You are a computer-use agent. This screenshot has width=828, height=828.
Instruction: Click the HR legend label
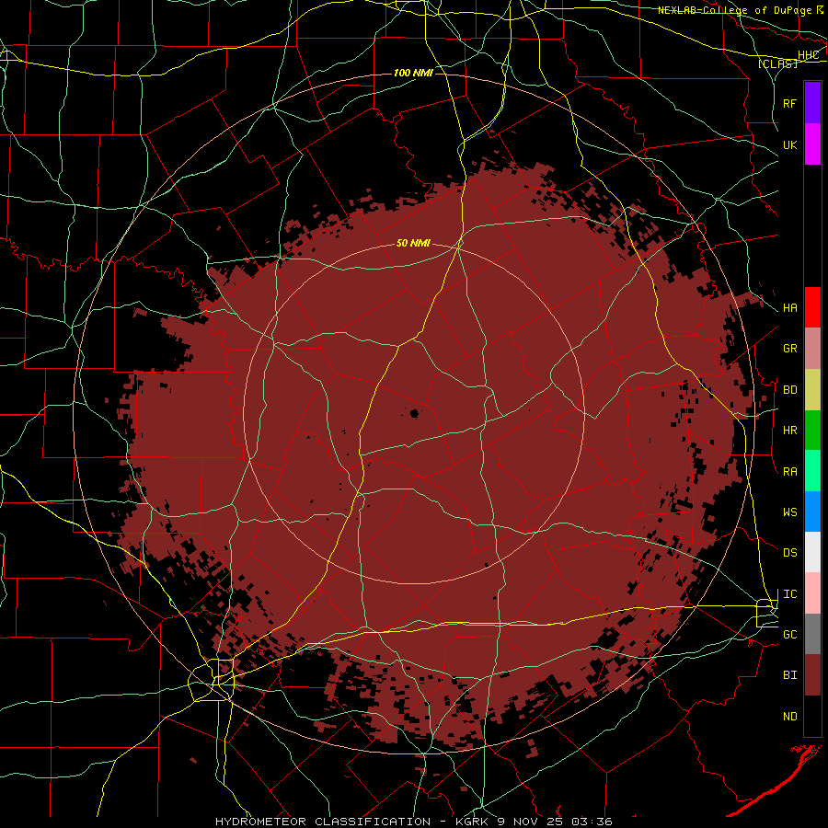pyautogui.click(x=790, y=431)
